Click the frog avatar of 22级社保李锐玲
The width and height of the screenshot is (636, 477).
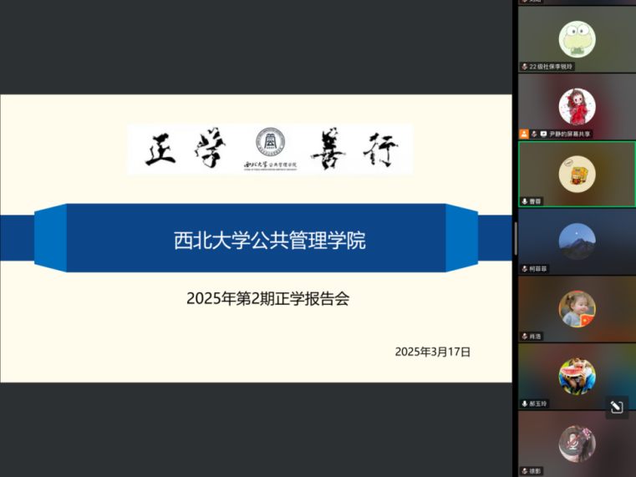pyautogui.click(x=577, y=38)
